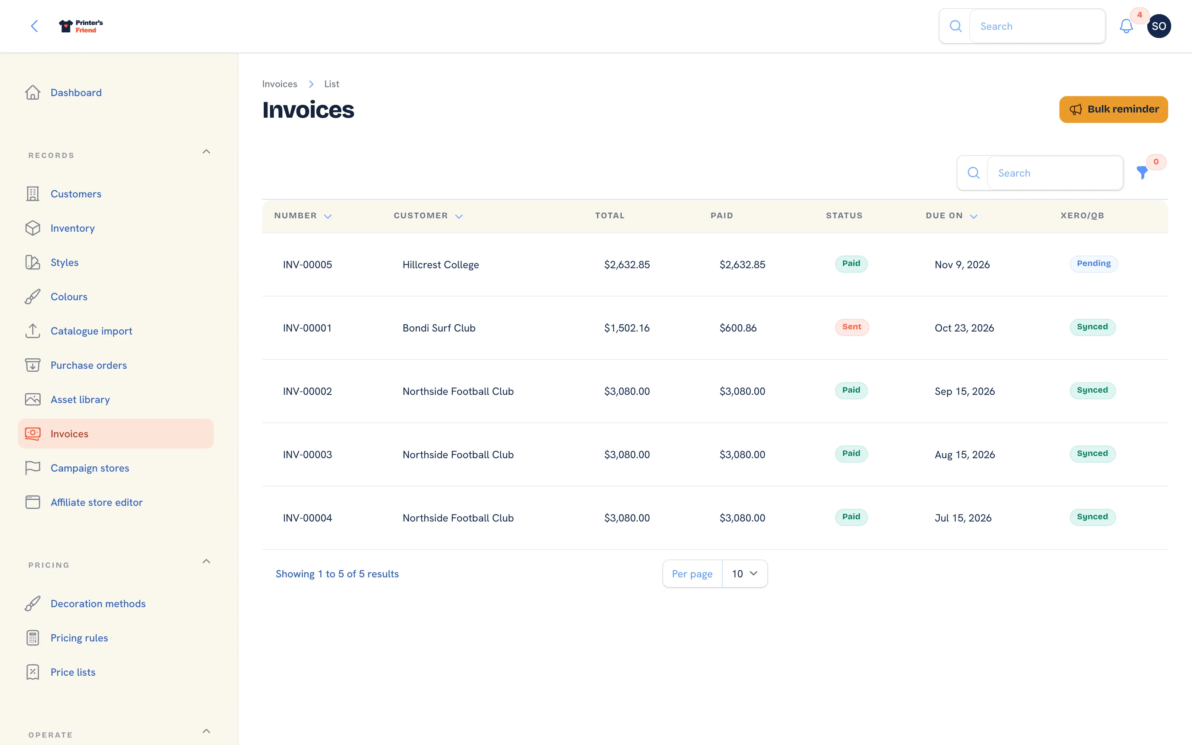
Task: Open the per page 10 dropdown
Action: [744, 574]
